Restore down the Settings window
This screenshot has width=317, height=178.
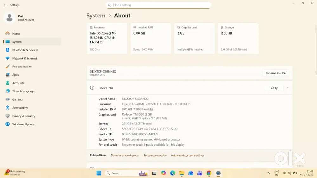[303, 3]
